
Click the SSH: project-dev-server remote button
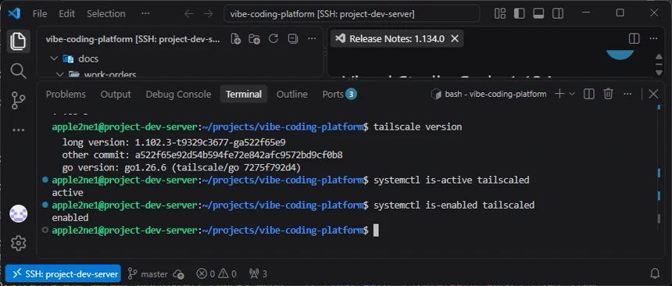(63, 273)
